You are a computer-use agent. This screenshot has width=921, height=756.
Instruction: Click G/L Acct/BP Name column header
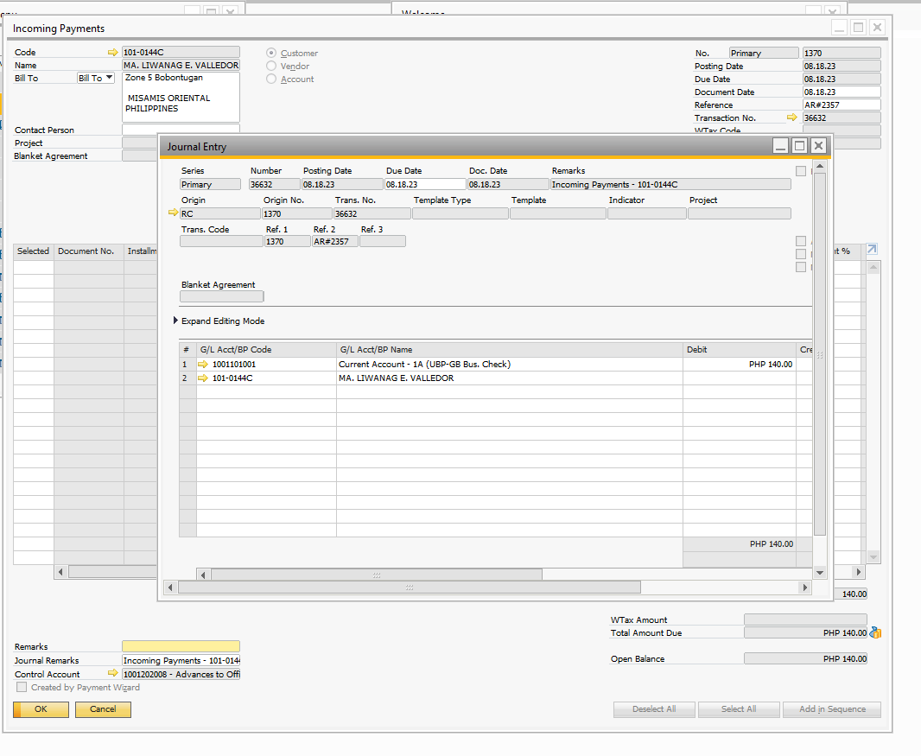click(509, 350)
